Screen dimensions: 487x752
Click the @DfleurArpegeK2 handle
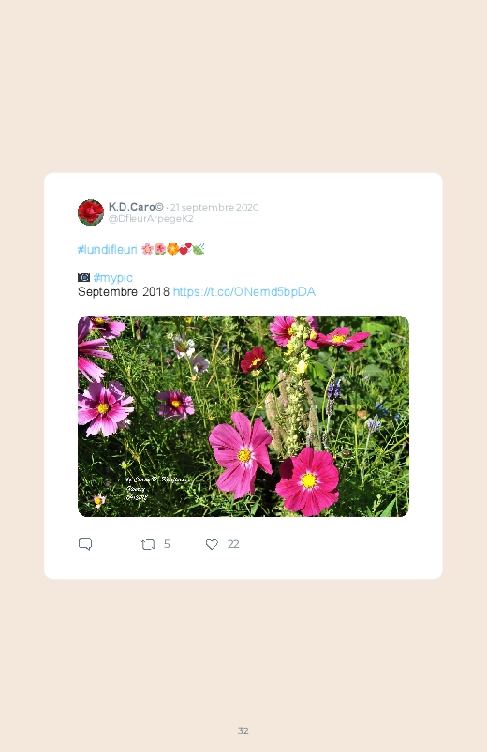tap(151, 219)
